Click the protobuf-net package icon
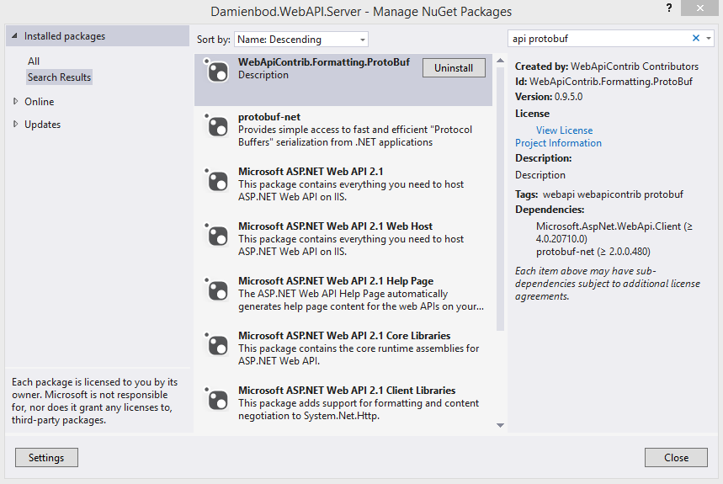Image resolution: width=723 pixels, height=484 pixels. 217,126
